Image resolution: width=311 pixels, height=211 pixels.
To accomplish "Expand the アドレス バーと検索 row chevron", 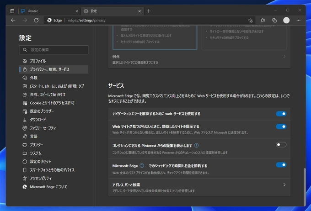I will coord(284,185).
